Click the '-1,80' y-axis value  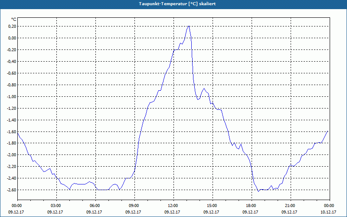coord(12,143)
